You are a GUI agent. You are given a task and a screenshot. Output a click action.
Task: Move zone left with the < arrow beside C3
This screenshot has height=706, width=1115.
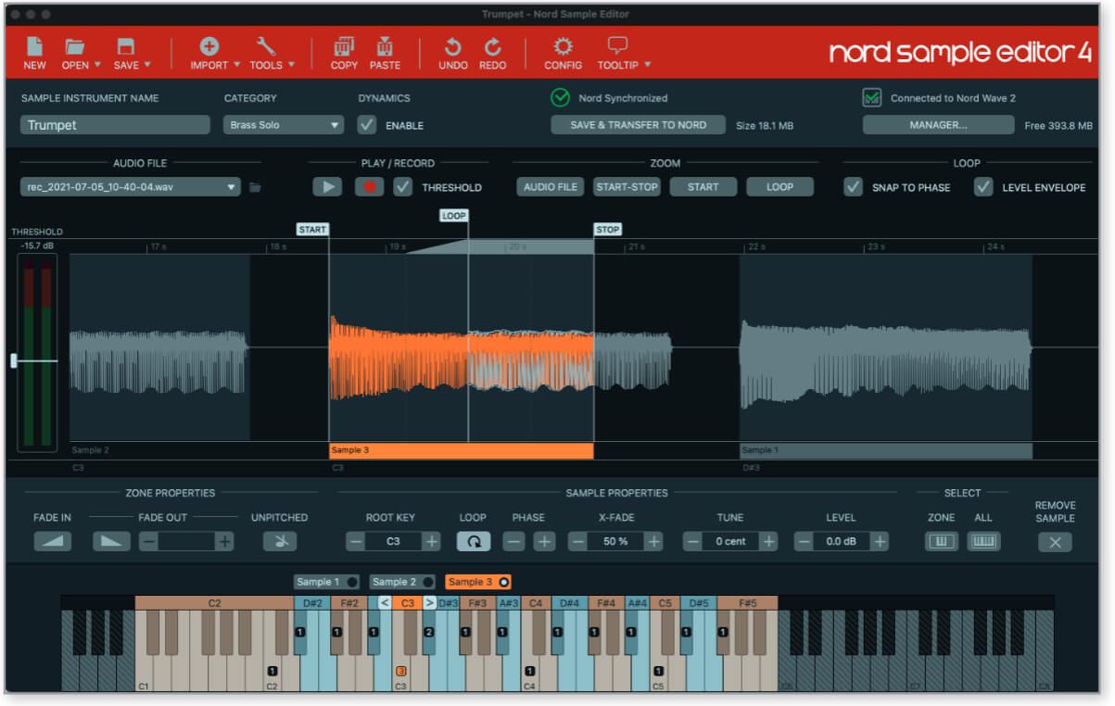[x=385, y=603]
